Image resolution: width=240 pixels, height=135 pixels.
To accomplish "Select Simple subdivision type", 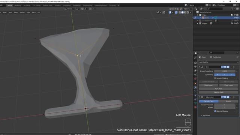I will (x=228, y=101).
